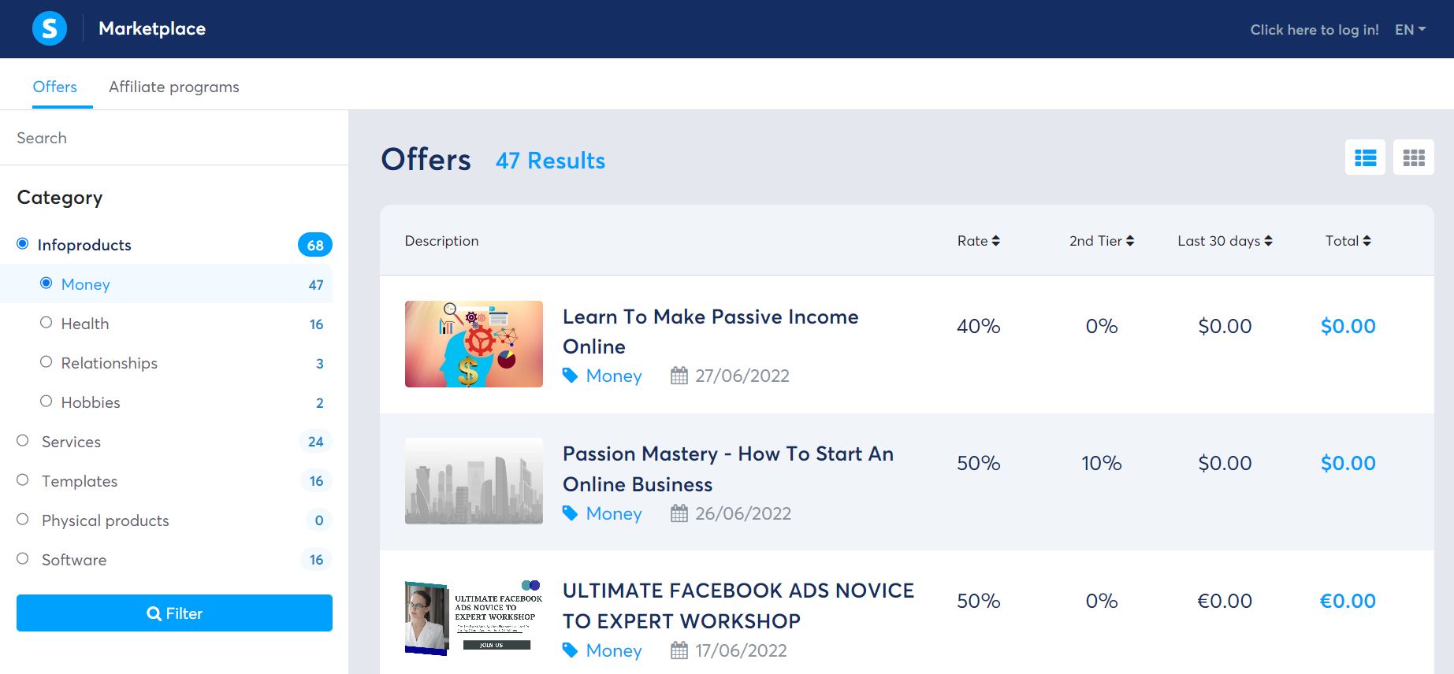Switch to the Offers tab

coord(54,87)
